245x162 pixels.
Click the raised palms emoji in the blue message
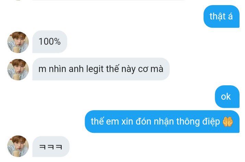click(x=228, y=121)
